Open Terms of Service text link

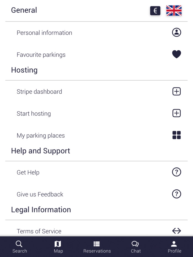tap(39, 231)
